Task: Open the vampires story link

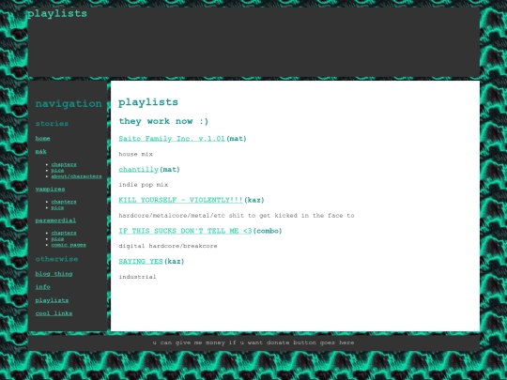Action: tap(50, 189)
